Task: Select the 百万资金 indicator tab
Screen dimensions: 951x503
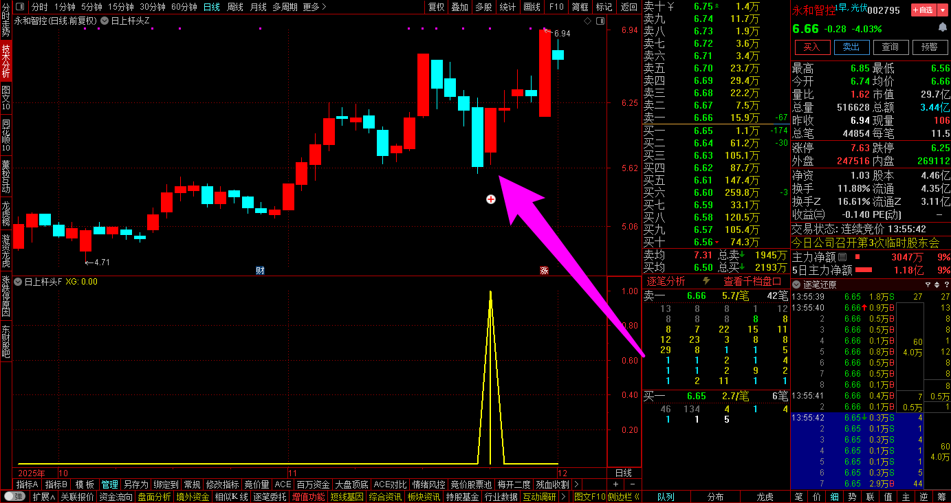Action: coord(314,484)
